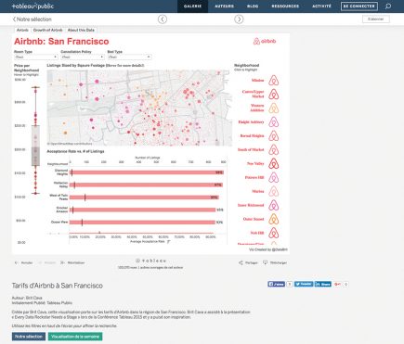The width and height of the screenshot is (404, 344).
Task: Open the search magnifier icon
Action: tap(388, 6)
